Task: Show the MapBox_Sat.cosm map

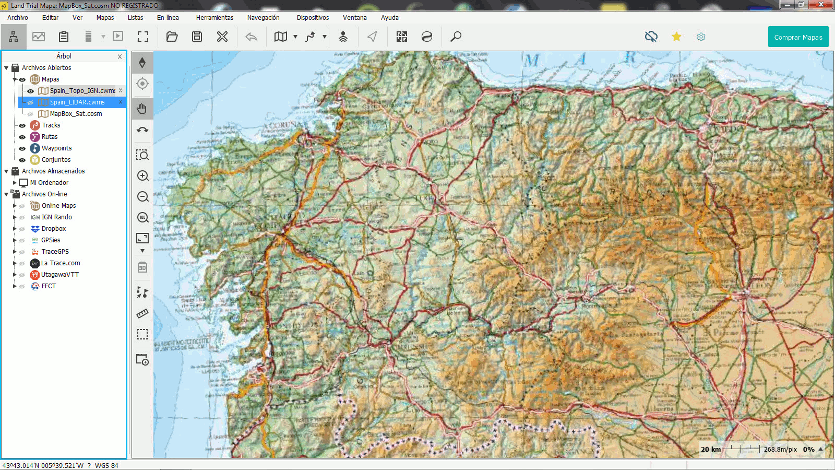Action: pyautogui.click(x=30, y=114)
